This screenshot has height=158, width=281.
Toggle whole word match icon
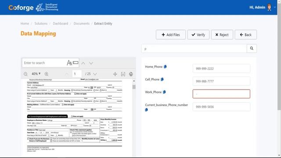pos(76,62)
